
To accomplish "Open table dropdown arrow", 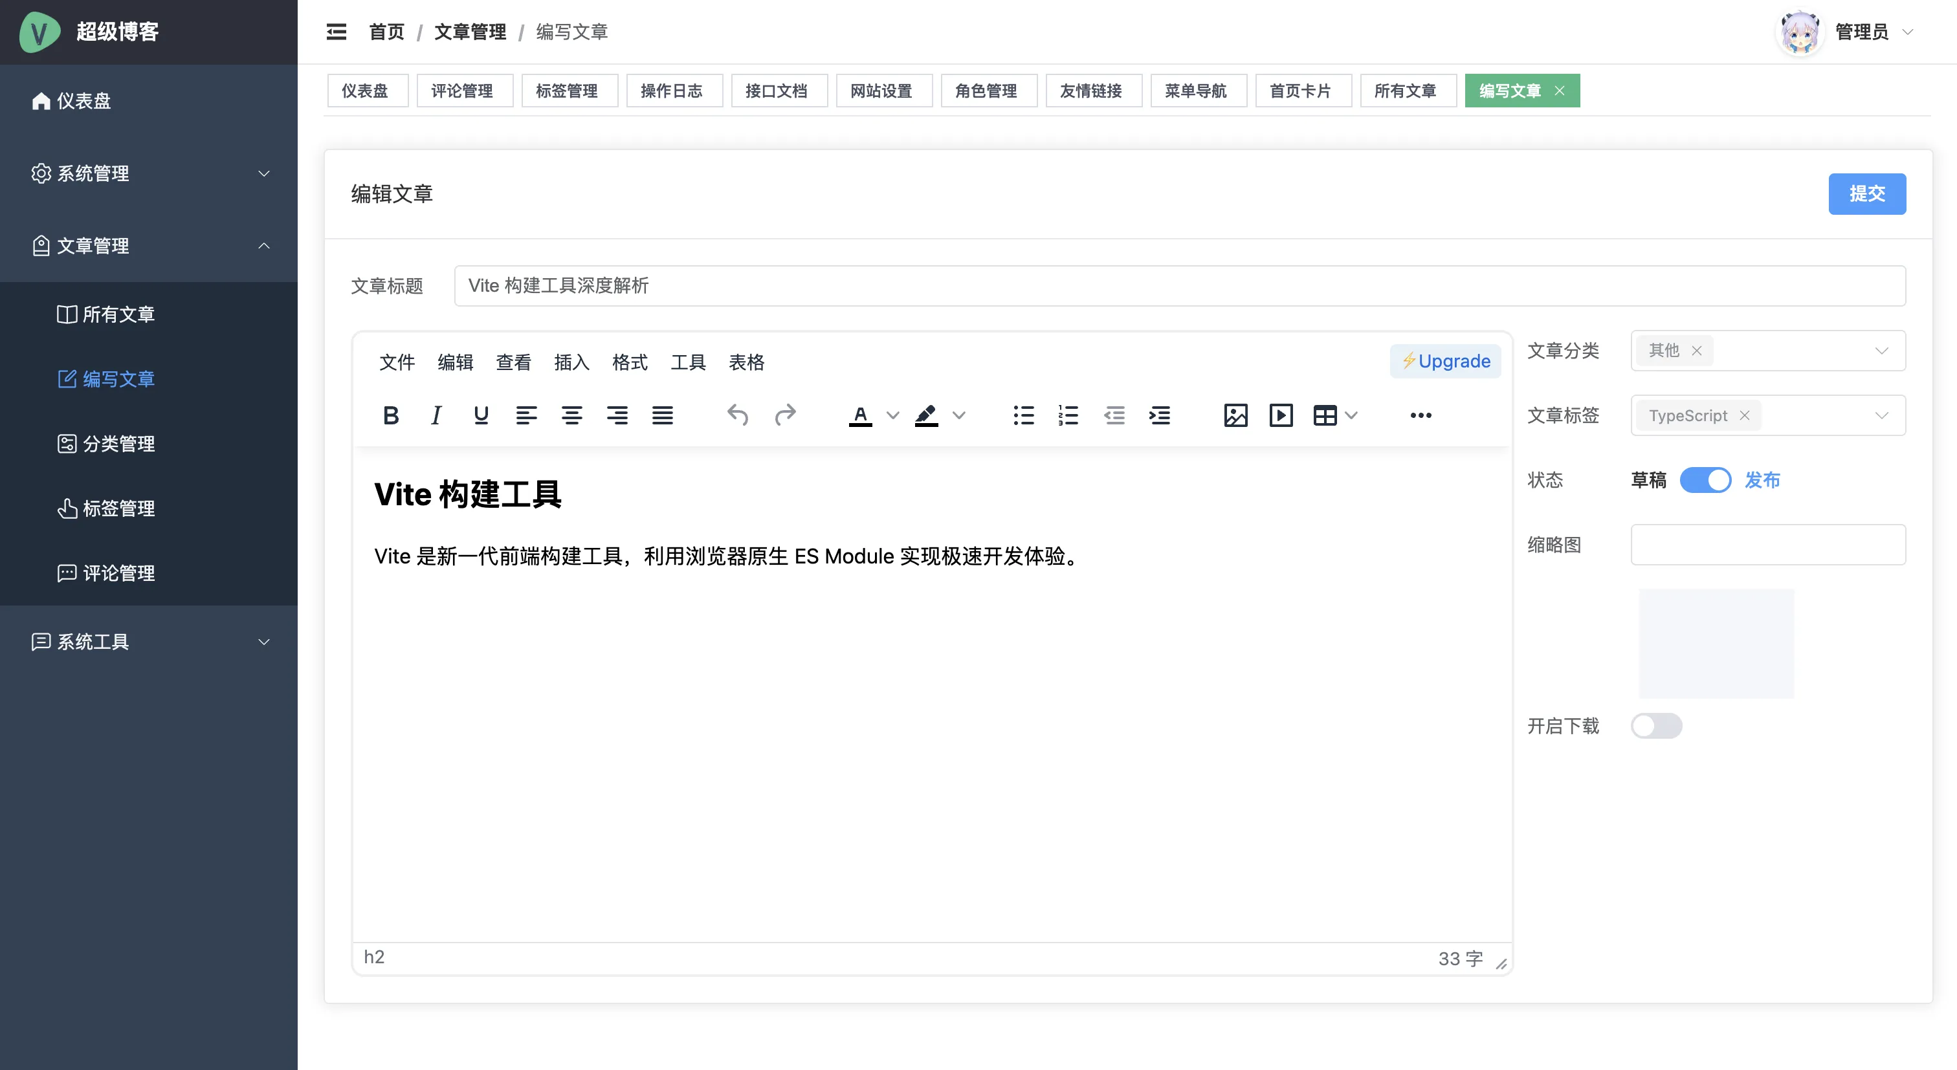I will [1351, 415].
